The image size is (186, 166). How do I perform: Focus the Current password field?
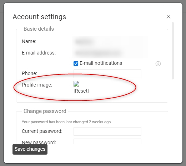click(x=107, y=131)
